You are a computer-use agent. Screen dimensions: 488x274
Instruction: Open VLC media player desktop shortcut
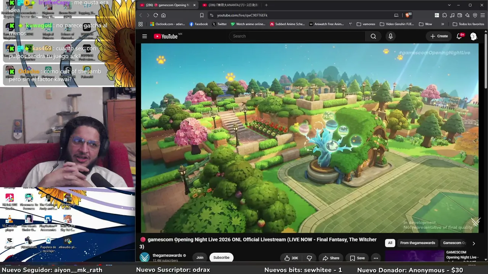pos(10,223)
